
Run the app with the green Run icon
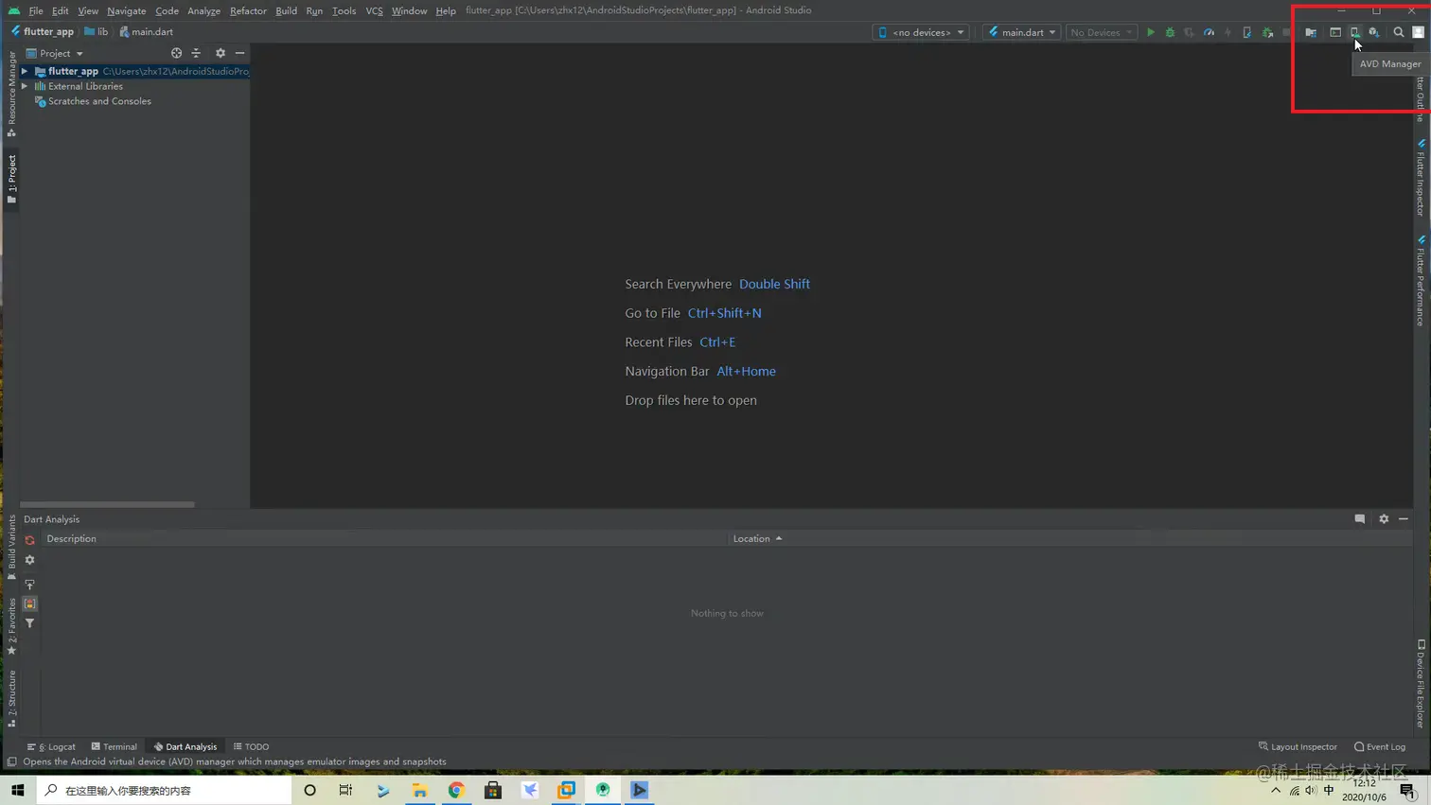1149,31
